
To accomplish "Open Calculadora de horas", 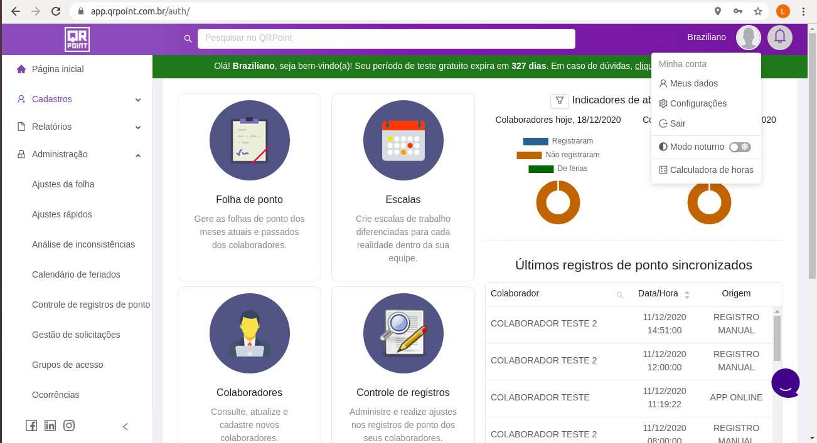I will pos(711,170).
